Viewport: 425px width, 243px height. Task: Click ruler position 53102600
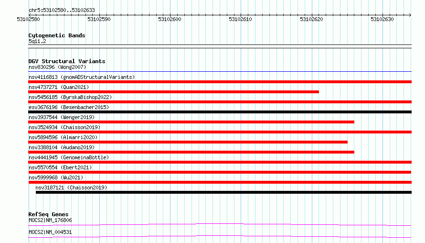pyautogui.click(x=170, y=19)
